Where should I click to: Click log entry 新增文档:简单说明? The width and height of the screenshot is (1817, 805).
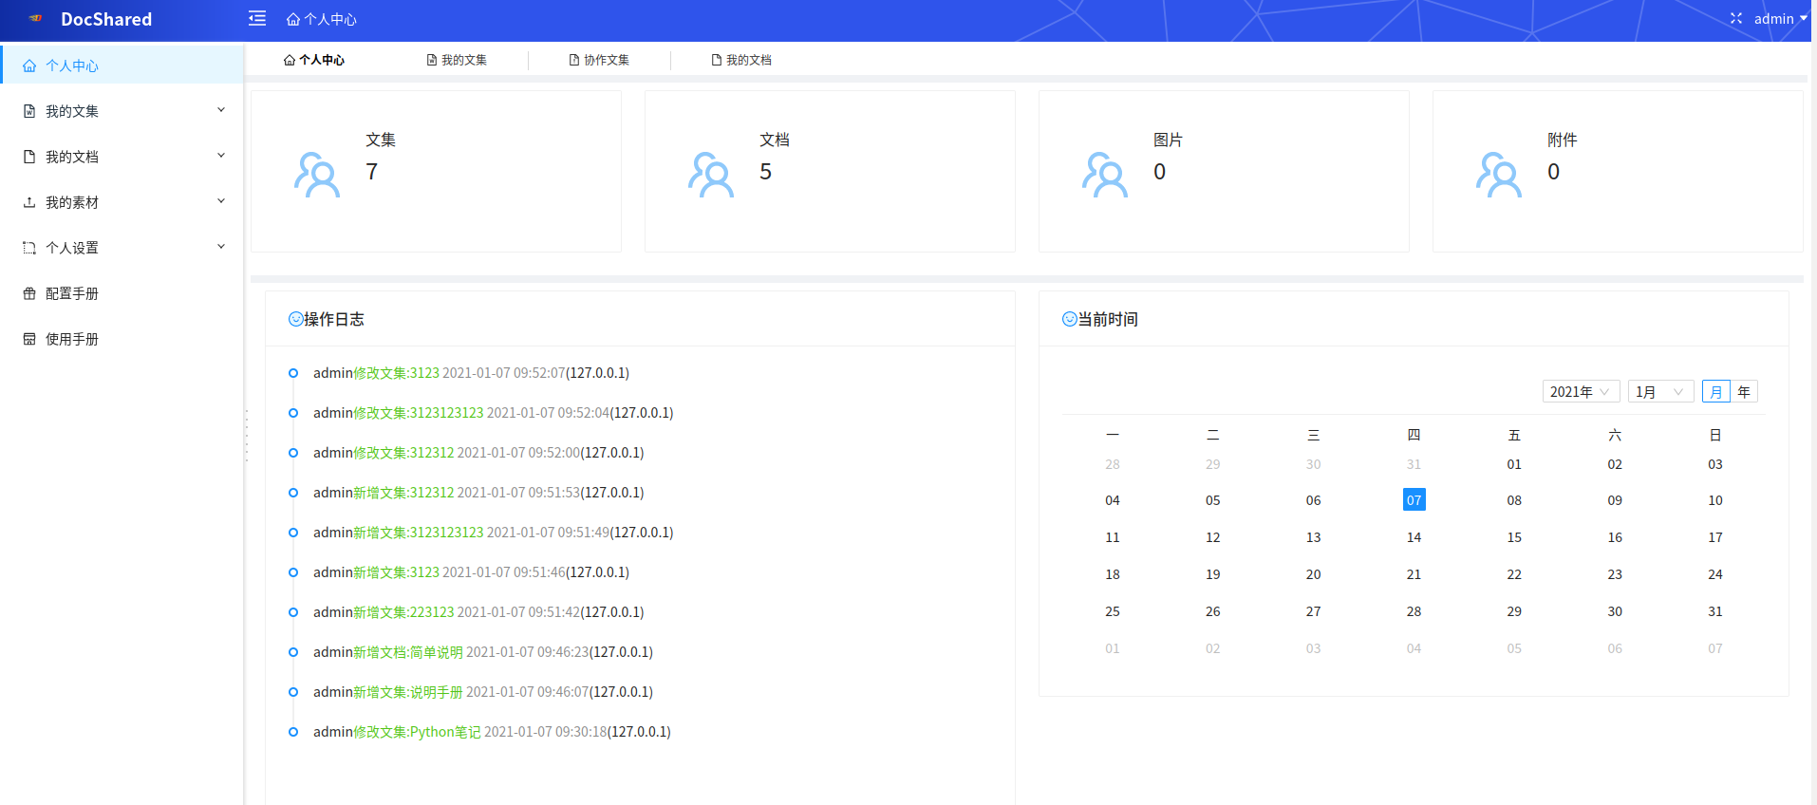coord(483,652)
